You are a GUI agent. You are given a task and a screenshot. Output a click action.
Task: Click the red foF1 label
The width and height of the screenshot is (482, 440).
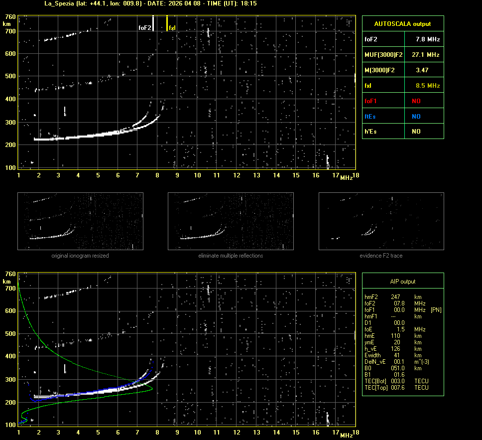pyautogui.click(x=371, y=101)
